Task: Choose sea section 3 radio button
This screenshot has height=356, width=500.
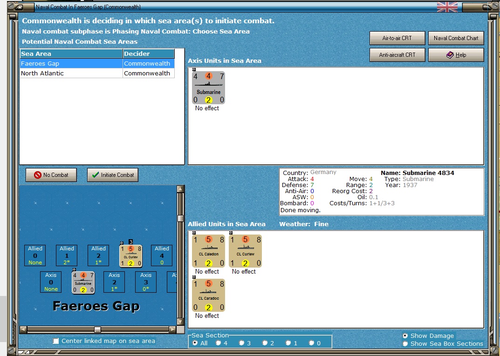Action: click(x=242, y=343)
